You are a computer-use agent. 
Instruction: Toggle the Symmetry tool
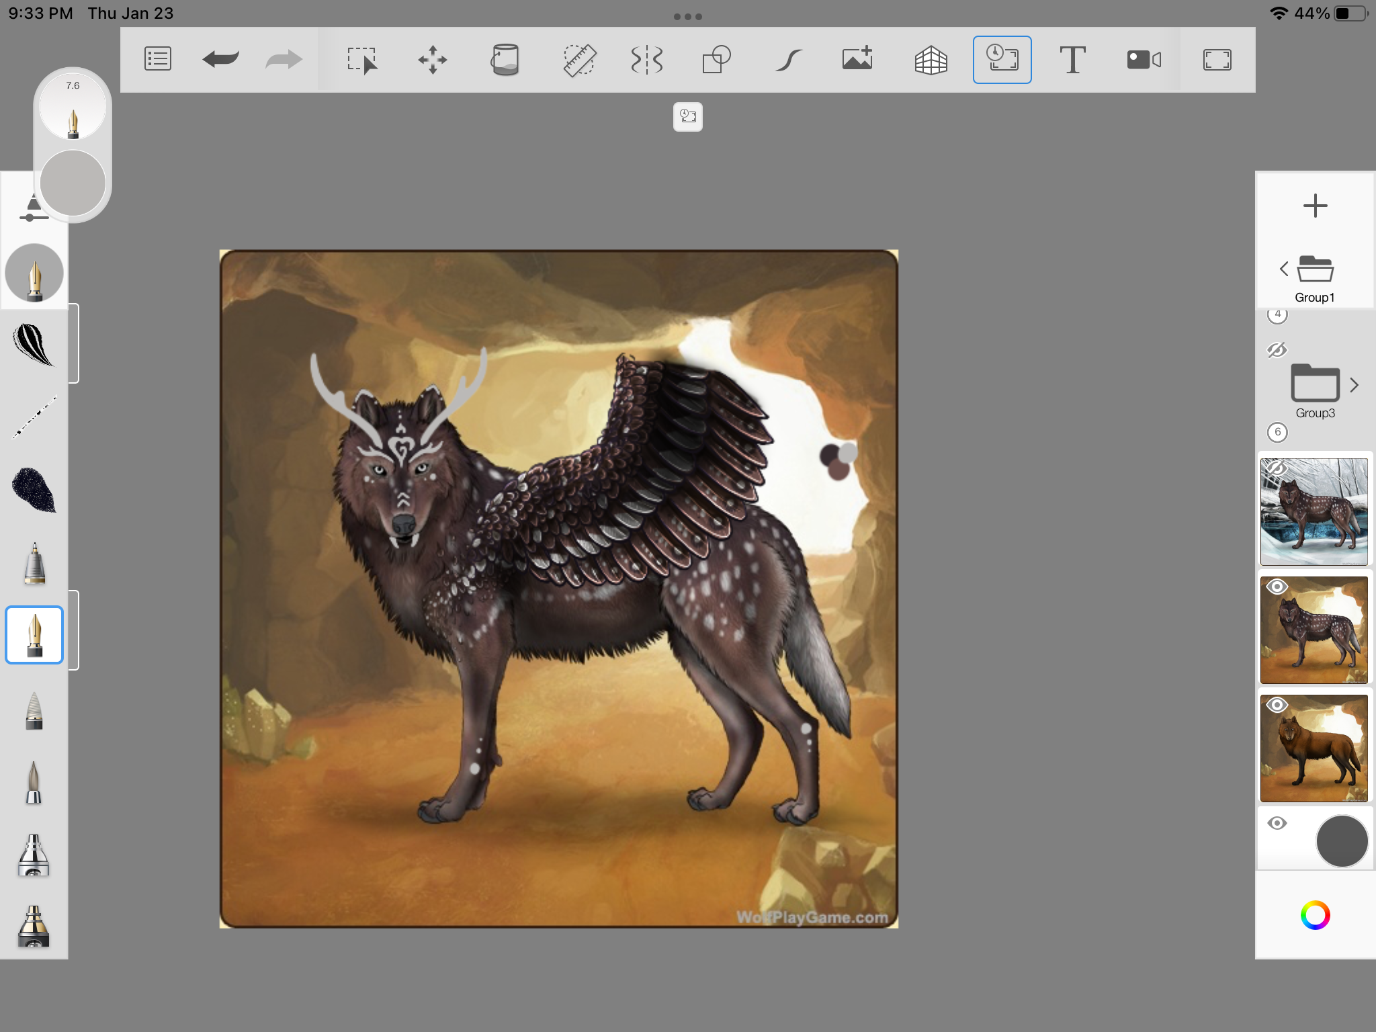[646, 60]
